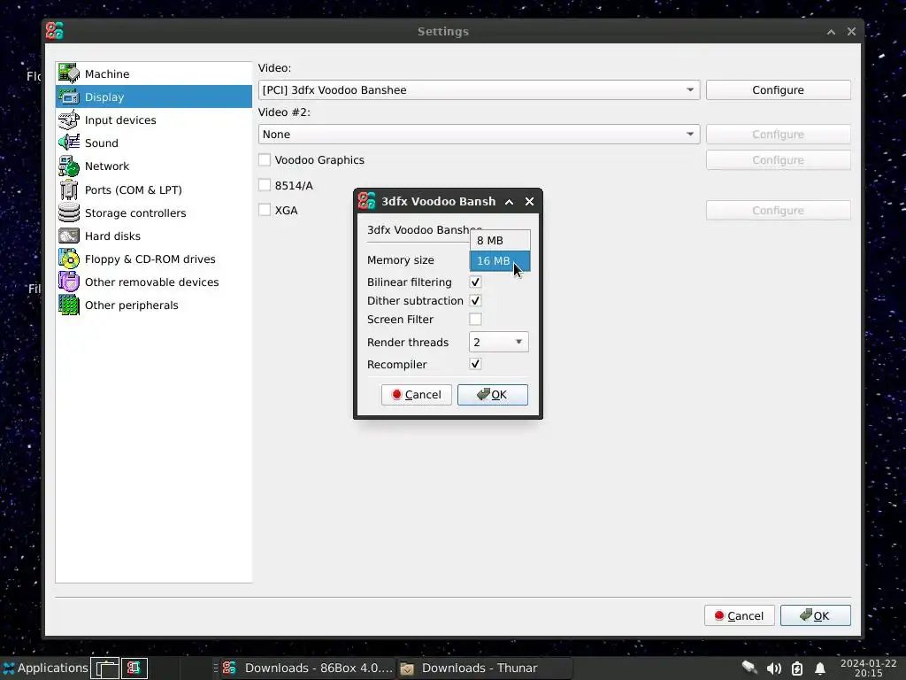Open Network settings via its icon
The width and height of the screenshot is (906, 680).
coord(69,166)
